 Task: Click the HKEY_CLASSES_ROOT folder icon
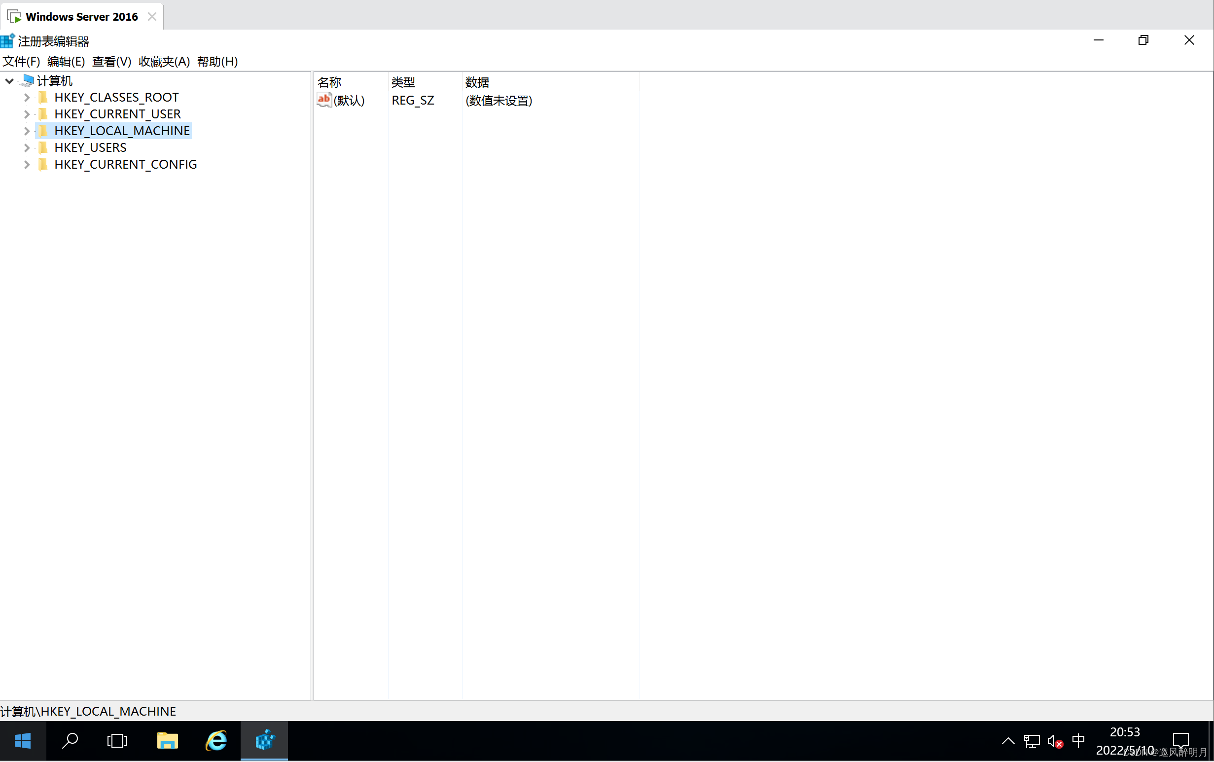[43, 97]
